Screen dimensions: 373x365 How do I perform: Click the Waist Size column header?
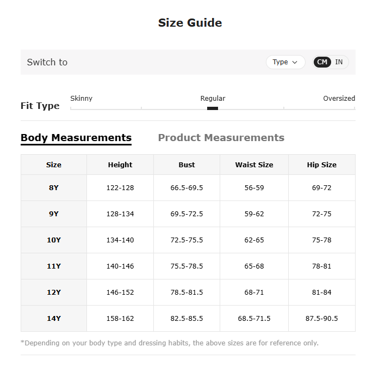click(254, 165)
